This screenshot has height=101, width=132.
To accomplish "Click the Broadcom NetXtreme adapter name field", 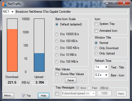I will click(x=71, y=12).
